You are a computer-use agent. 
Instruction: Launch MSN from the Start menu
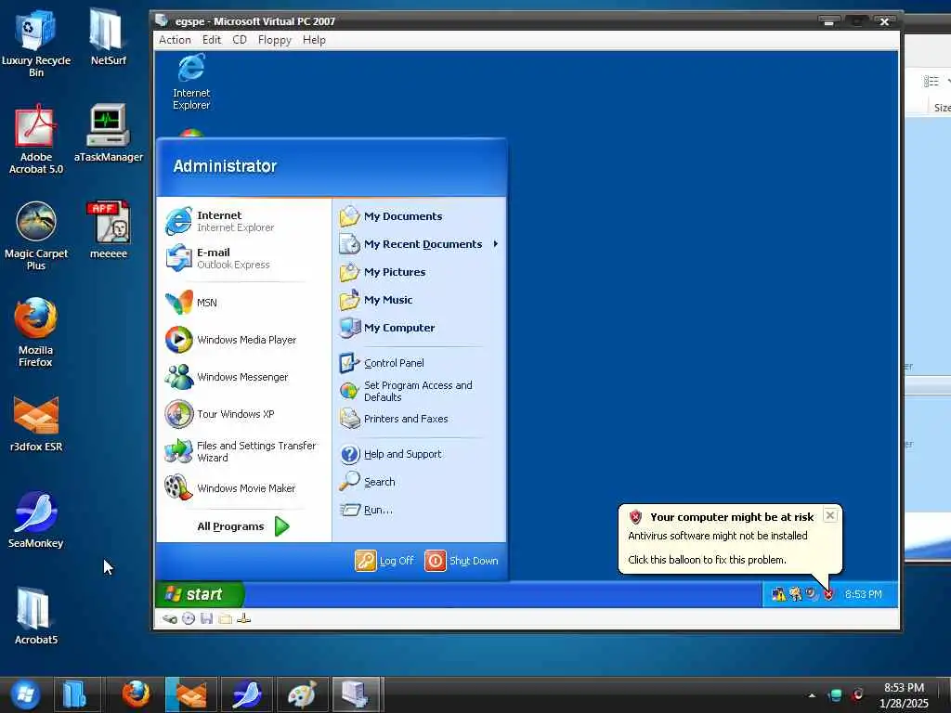coord(243,303)
